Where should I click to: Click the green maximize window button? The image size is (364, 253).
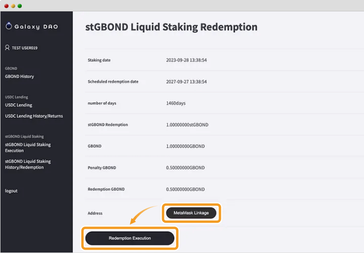(x=20, y=6)
